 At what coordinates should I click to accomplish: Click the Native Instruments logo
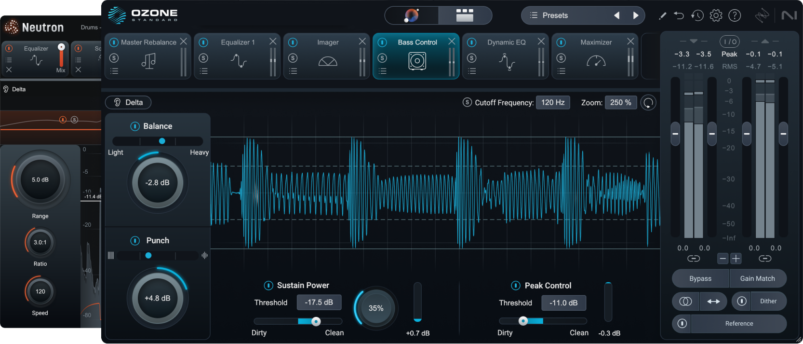[789, 15]
